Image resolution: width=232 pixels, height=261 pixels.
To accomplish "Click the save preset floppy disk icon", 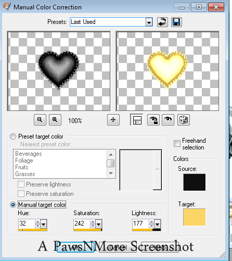I will click(x=176, y=22).
